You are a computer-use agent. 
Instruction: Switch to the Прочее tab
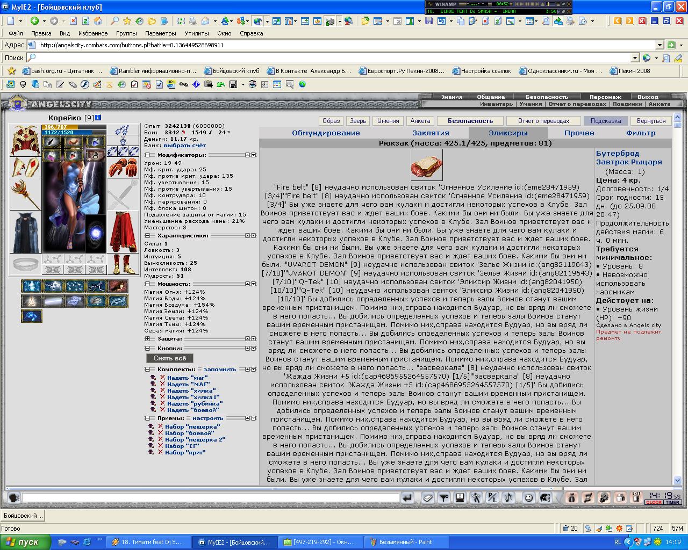click(x=579, y=133)
